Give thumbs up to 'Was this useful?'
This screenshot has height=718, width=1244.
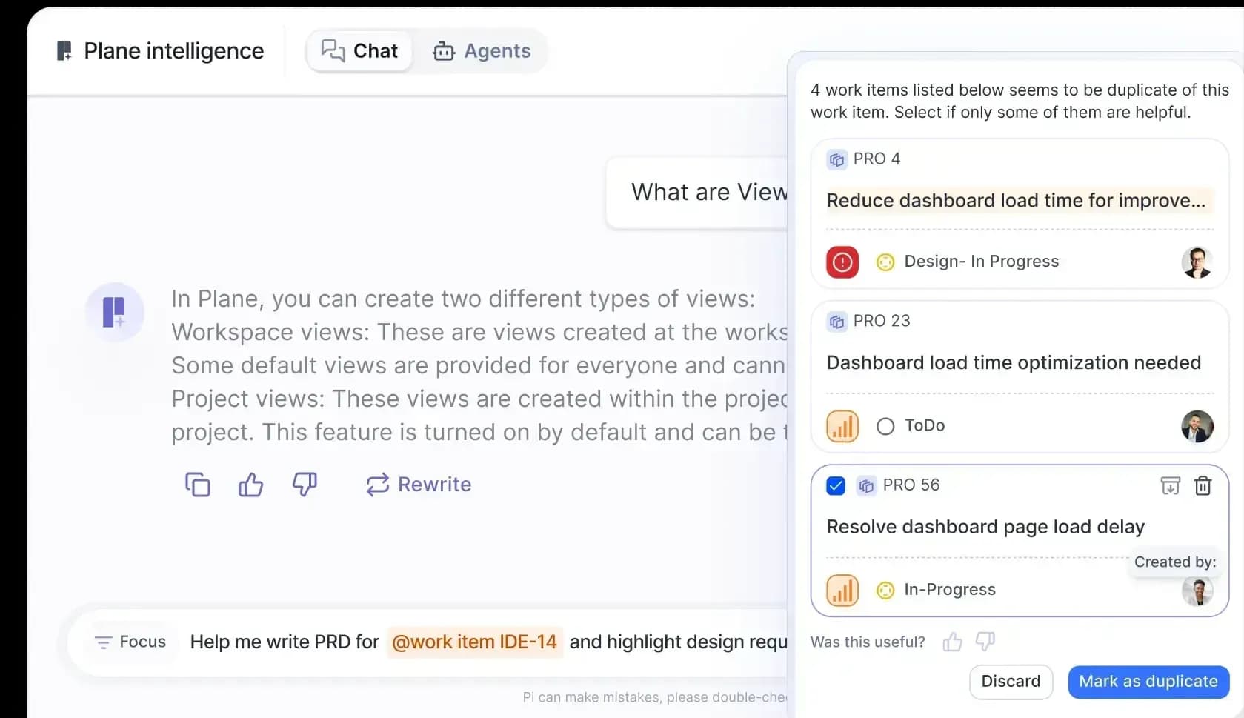coord(952,642)
